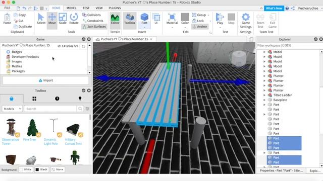
Task: Expand the Baseplate tree item
Action: point(264,100)
